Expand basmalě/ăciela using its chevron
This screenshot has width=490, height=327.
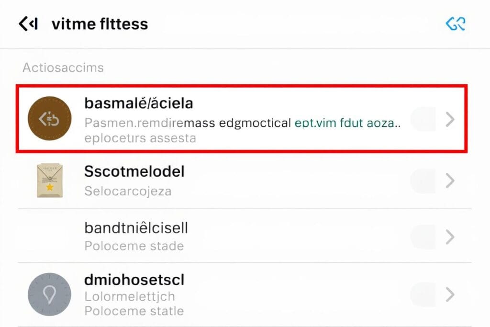(x=450, y=119)
